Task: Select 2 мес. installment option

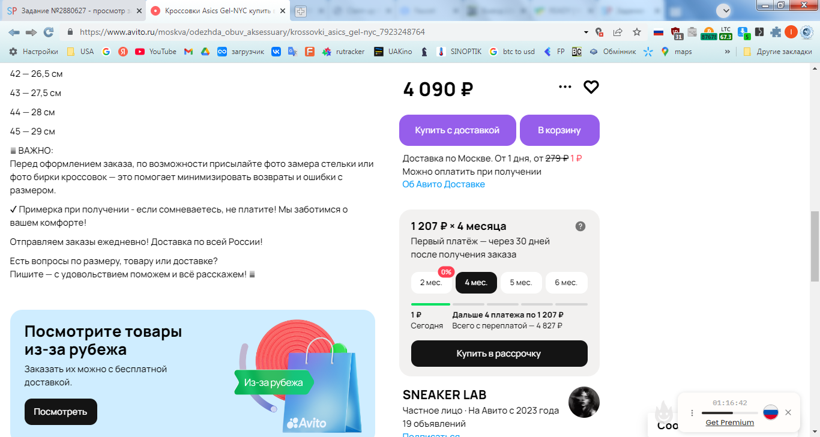Action: pyautogui.click(x=431, y=282)
